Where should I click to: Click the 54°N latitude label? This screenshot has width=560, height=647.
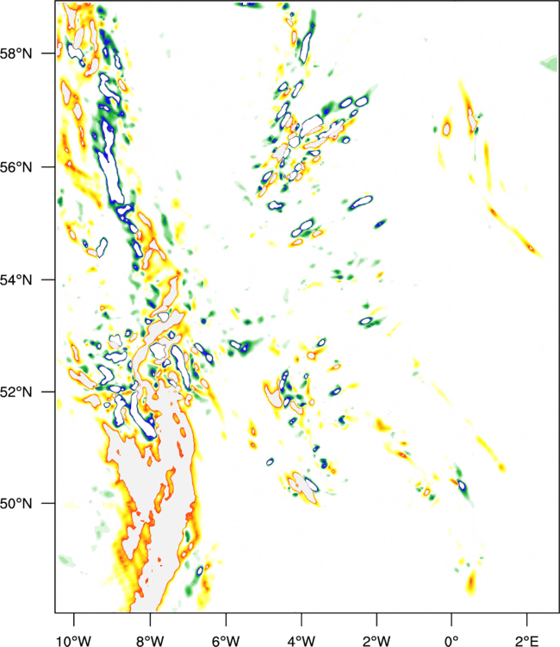16,280
